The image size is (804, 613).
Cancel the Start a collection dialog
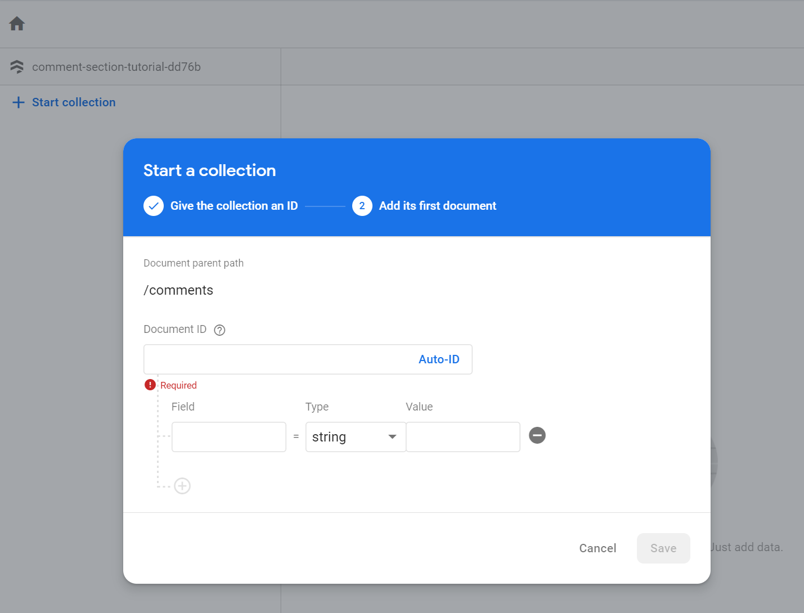click(598, 548)
